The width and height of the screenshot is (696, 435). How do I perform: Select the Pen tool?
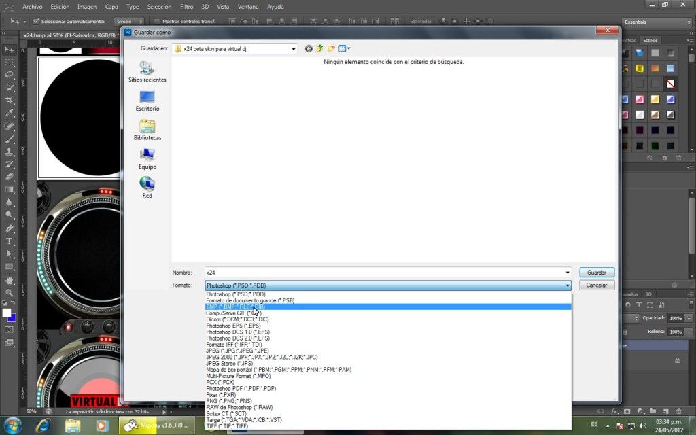tap(9, 228)
